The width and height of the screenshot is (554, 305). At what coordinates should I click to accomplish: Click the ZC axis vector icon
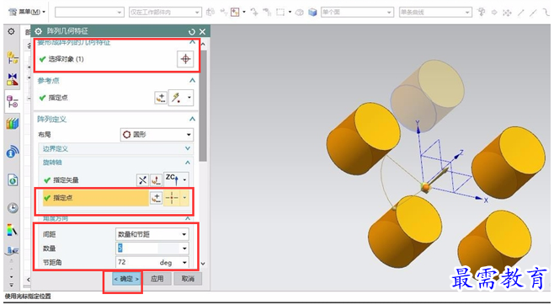coord(172,180)
